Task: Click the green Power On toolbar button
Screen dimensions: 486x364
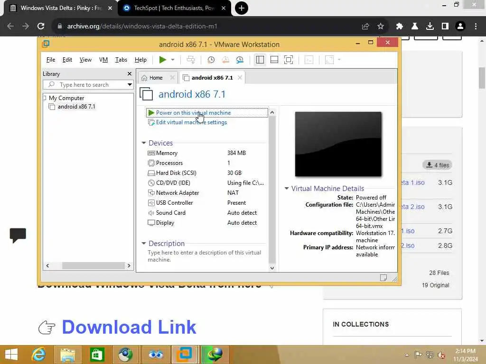Action: [162, 59]
